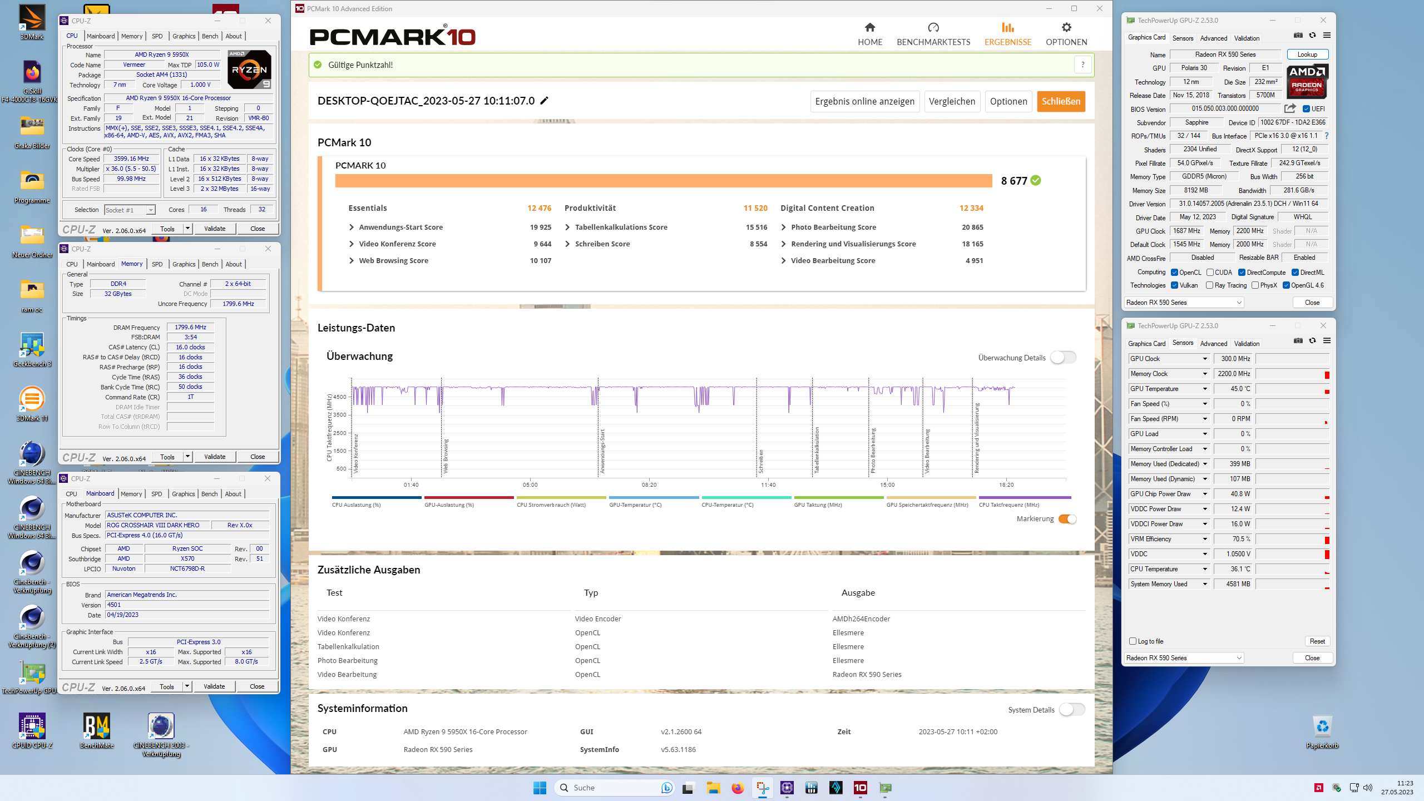Open TechPowerUp GPU-Z desktop shortcut
Viewport: 1424px width, 801px height.
click(x=32, y=677)
